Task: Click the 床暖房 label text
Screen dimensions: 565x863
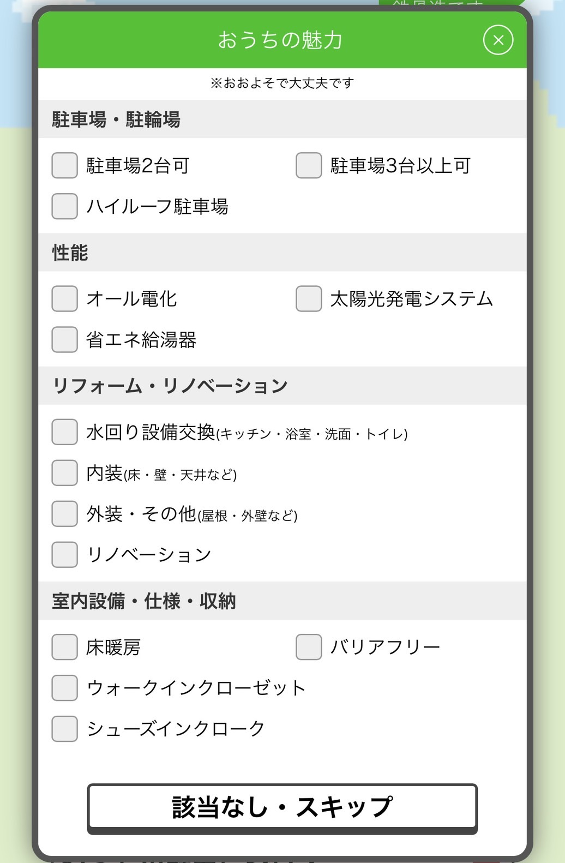Action: point(113,648)
